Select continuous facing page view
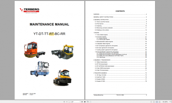The width and height of the screenshot is (172, 103). [x=160, y=102]
